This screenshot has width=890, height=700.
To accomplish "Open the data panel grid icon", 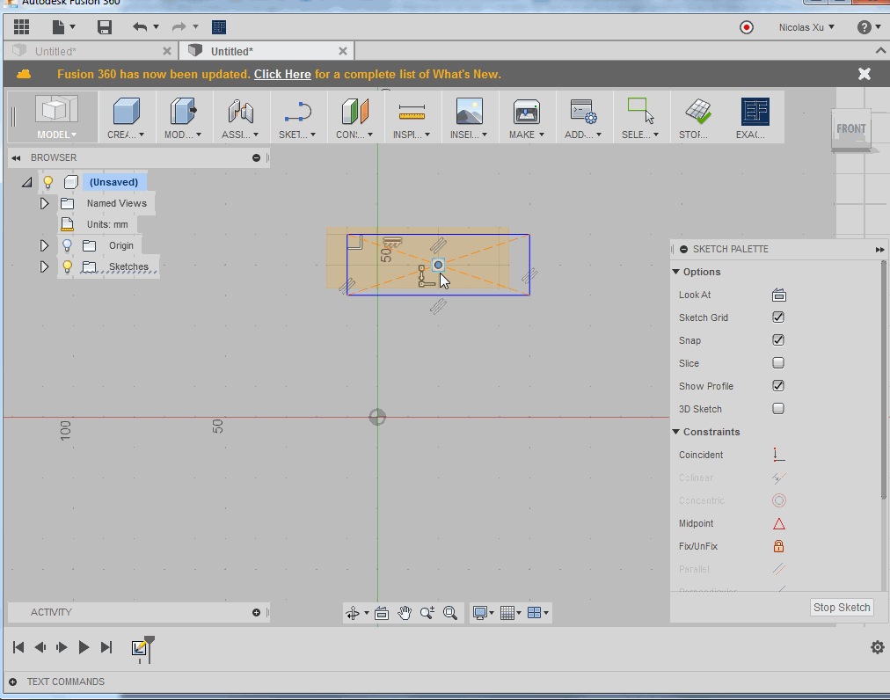I will click(22, 26).
